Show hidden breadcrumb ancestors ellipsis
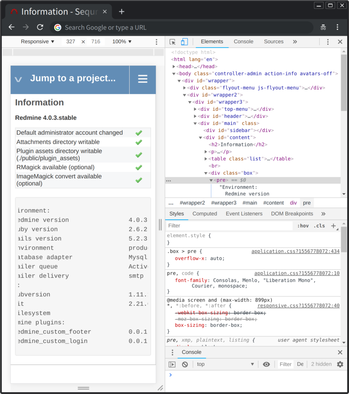Viewport: 349px width, 394px height. coord(171,203)
